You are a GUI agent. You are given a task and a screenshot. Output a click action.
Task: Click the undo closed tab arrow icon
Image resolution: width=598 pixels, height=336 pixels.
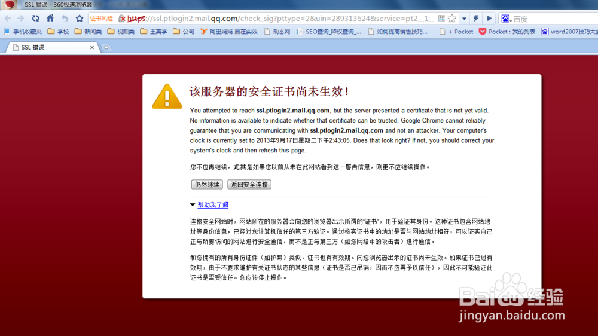point(65,19)
